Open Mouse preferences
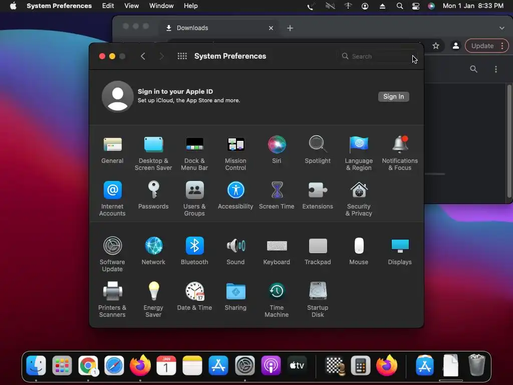 click(359, 251)
